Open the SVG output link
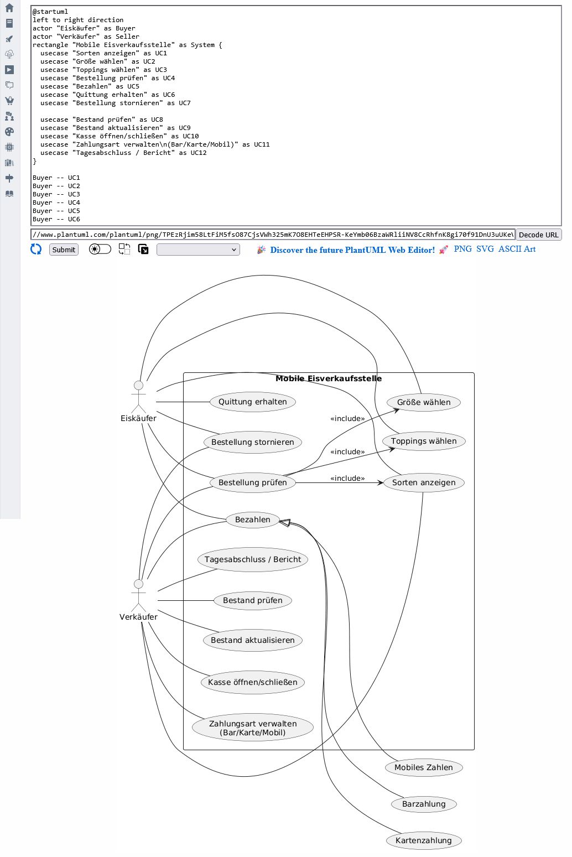Image resolution: width=572 pixels, height=857 pixels. 485,249
